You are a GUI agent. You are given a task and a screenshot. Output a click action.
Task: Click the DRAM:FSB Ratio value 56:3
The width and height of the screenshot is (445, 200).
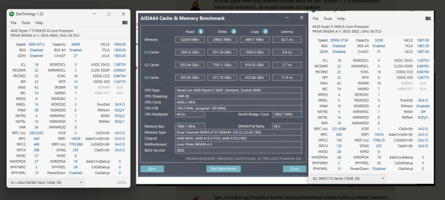tap(287, 126)
